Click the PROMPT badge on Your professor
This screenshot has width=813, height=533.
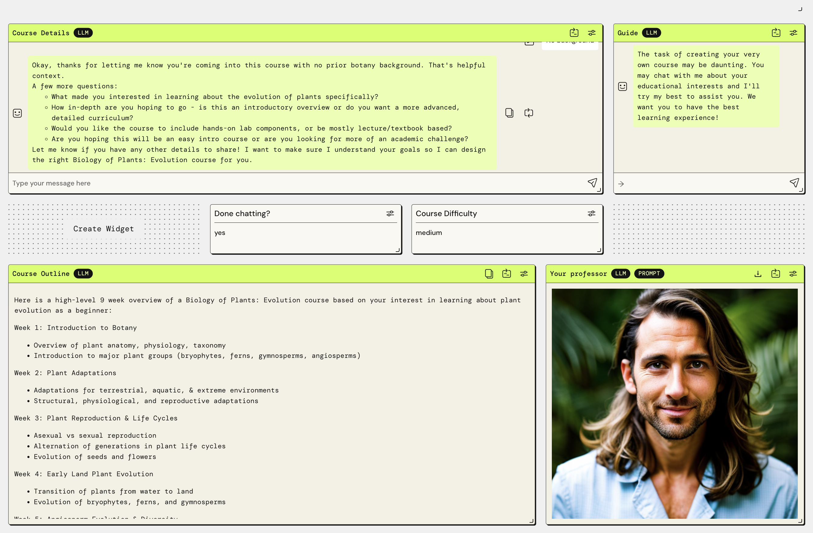pyautogui.click(x=649, y=273)
